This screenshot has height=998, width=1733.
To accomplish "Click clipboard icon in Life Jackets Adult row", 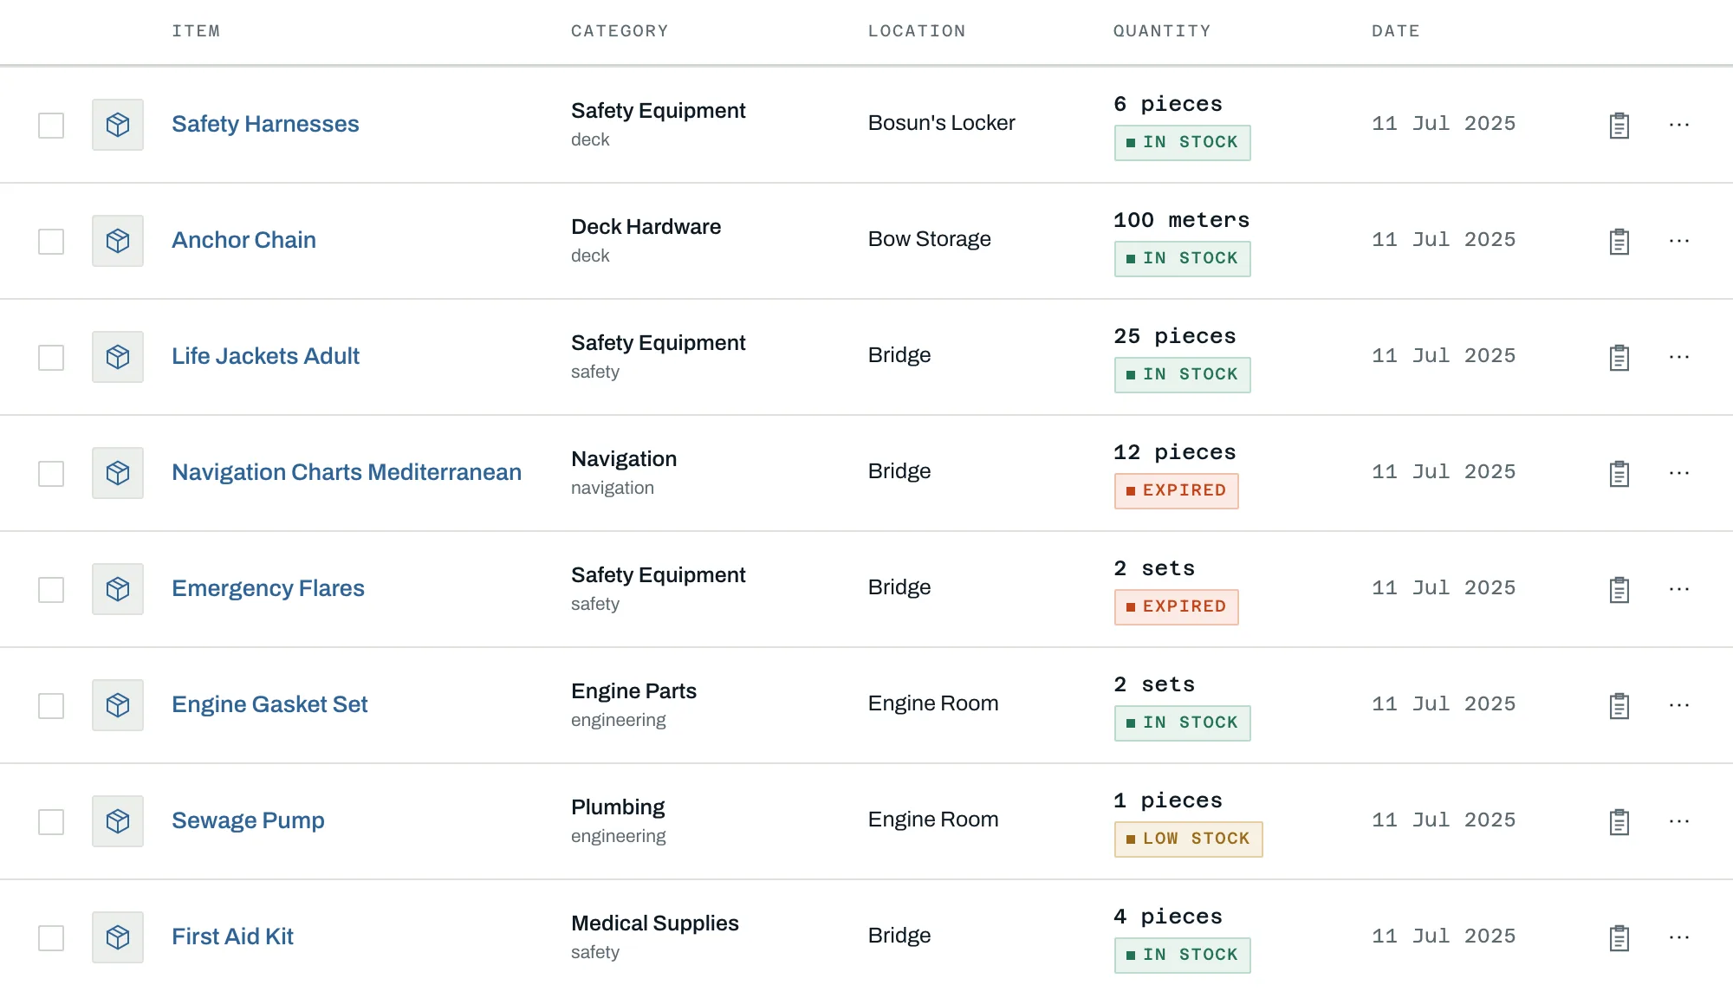I will 1619,357.
